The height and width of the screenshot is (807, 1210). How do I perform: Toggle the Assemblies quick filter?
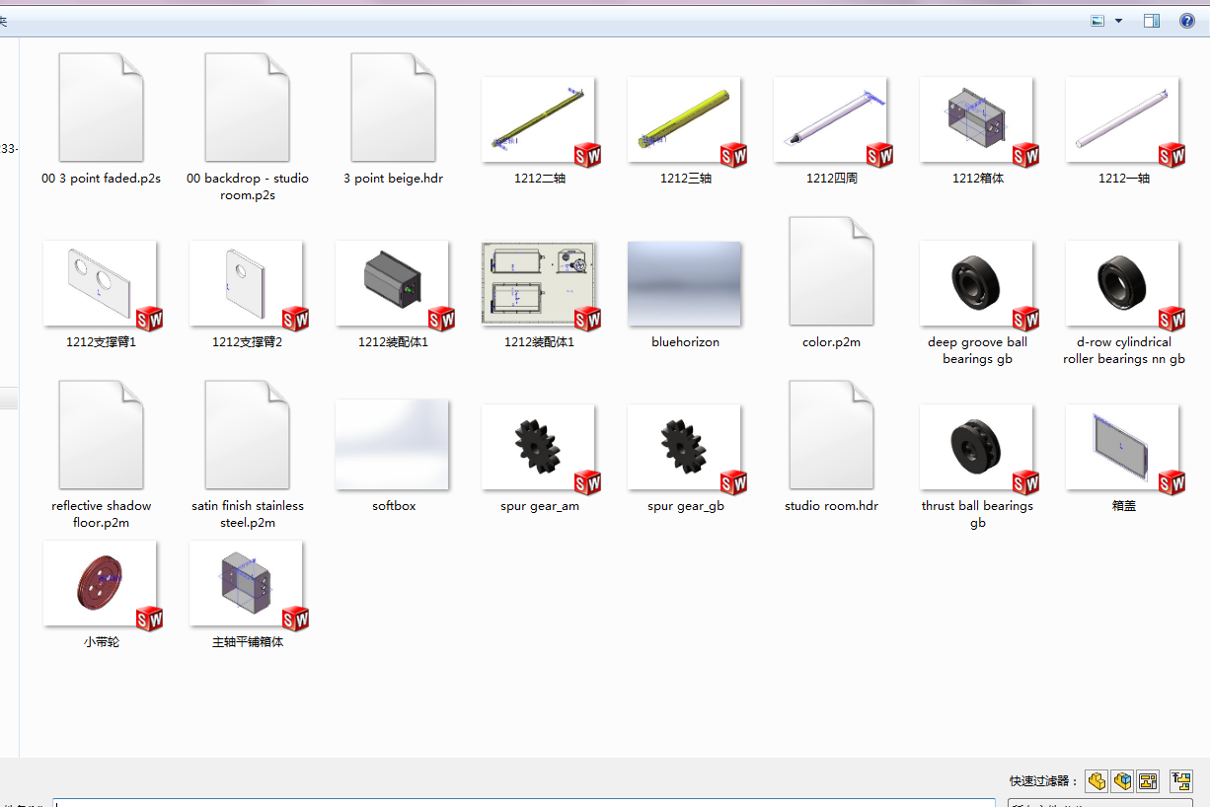pos(1122,781)
